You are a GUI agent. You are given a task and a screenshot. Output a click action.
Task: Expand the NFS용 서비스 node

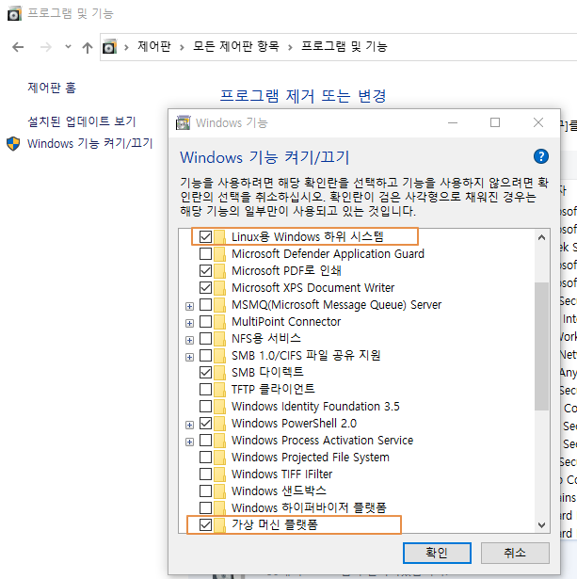189,340
